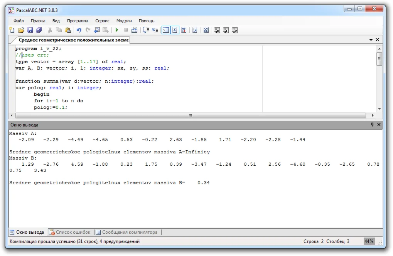Click the Cut scissors icon

[x=50, y=30]
